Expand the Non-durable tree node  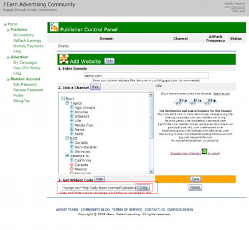[72, 146]
